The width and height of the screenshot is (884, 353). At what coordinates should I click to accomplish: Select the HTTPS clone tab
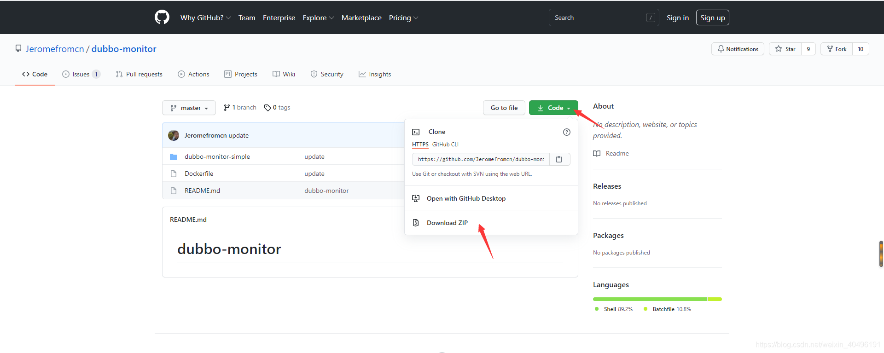[420, 145]
